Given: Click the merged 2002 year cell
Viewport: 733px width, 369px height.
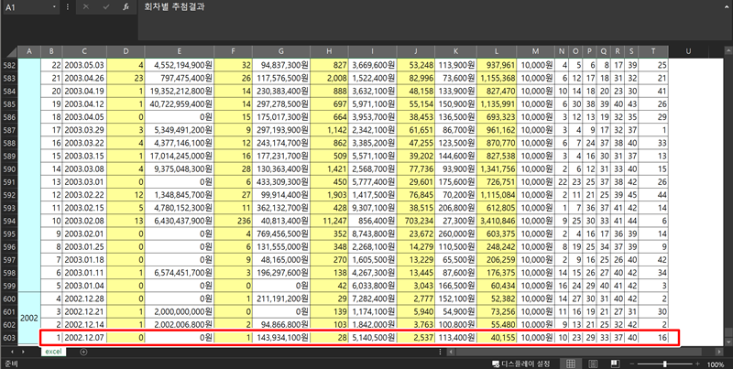Looking at the screenshot, I should [x=29, y=318].
